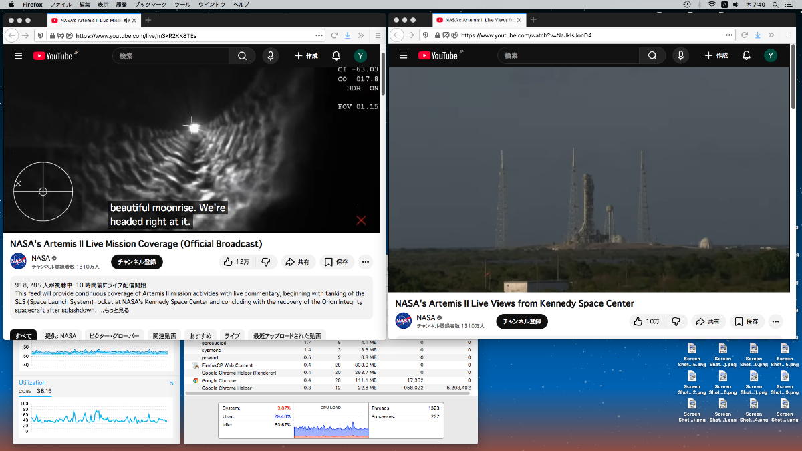Reload the right Firefox page
The width and height of the screenshot is (802, 451).
745,35
